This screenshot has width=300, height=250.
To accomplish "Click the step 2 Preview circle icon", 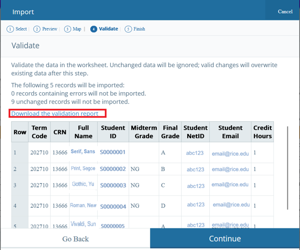I will click(37, 29).
